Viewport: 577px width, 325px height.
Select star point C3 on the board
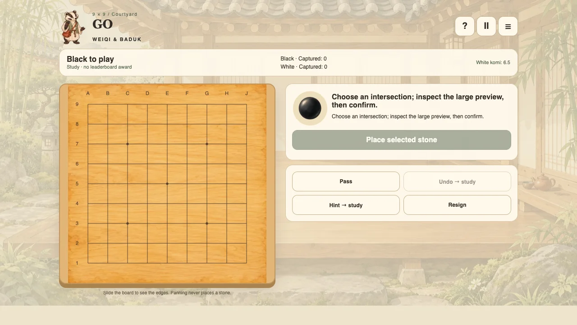pyautogui.click(x=128, y=223)
